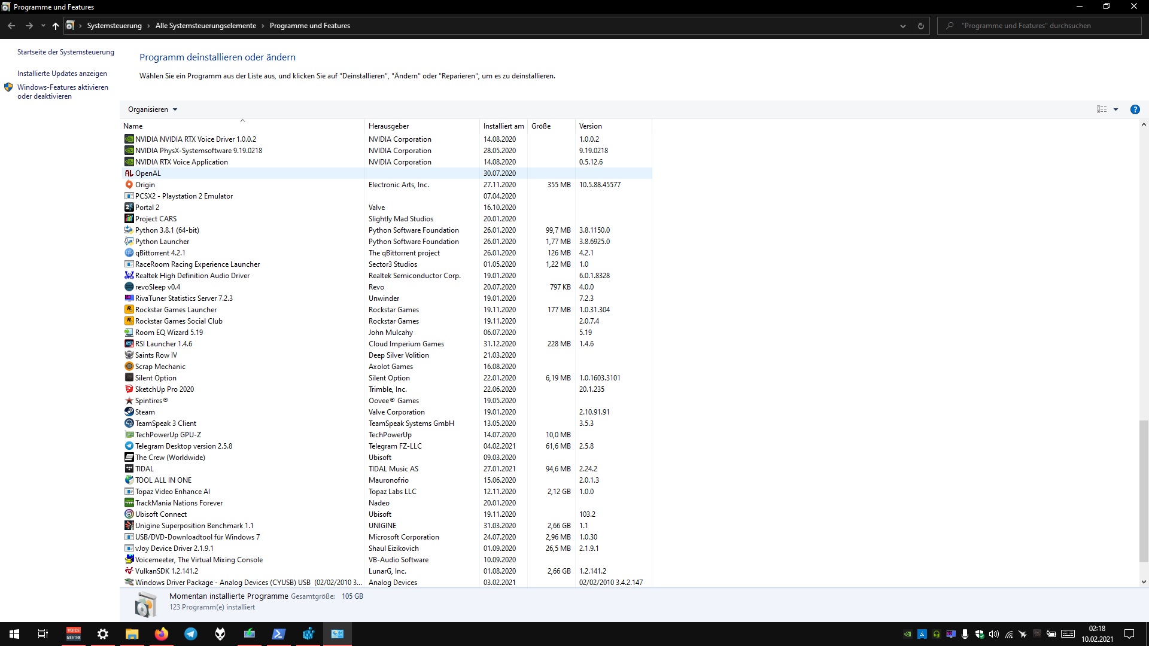The height and width of the screenshot is (646, 1149).
Task: Sort list by the Name column header
Action: 242,126
